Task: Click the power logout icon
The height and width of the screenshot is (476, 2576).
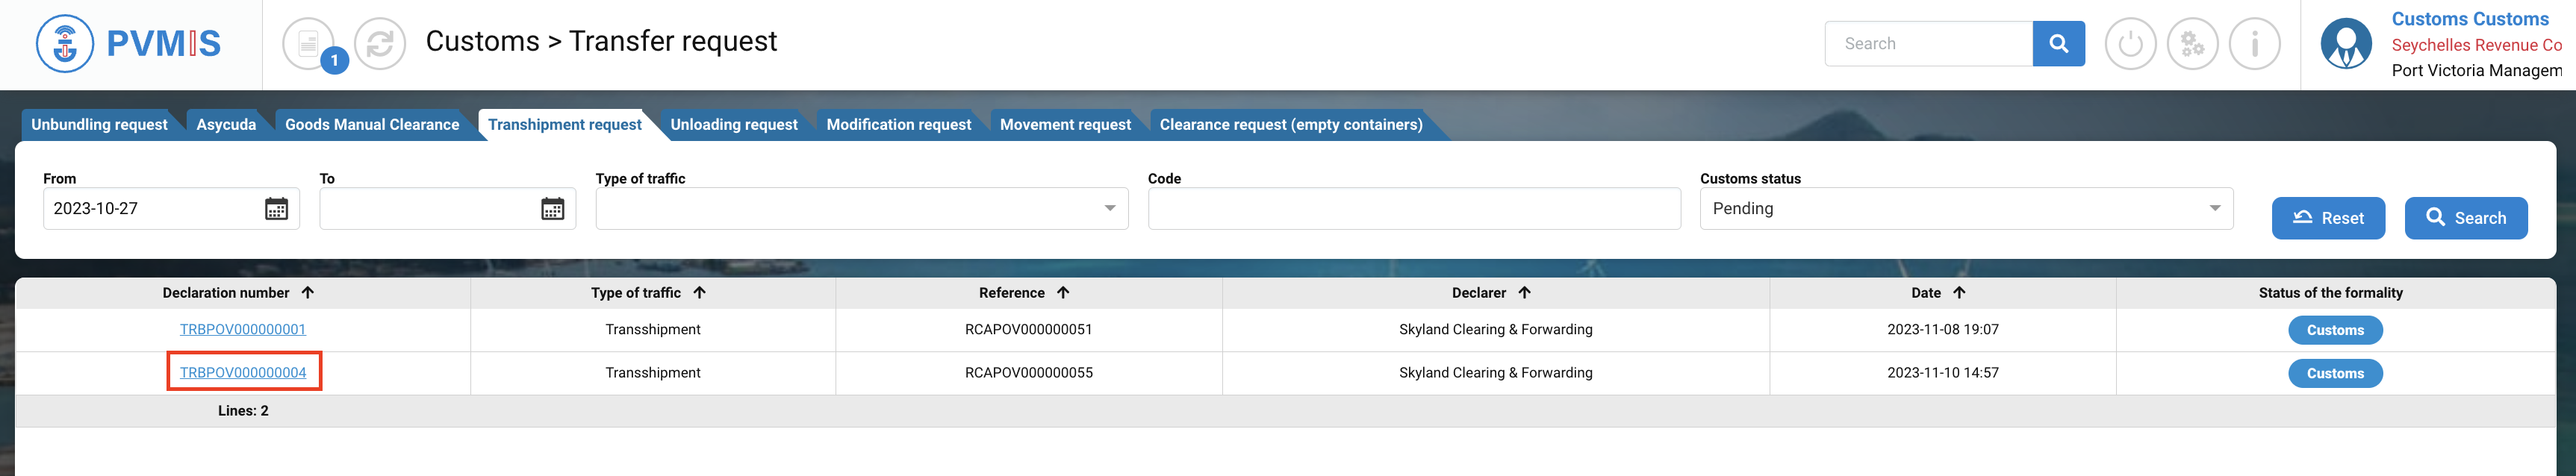Action: pos(2130,44)
